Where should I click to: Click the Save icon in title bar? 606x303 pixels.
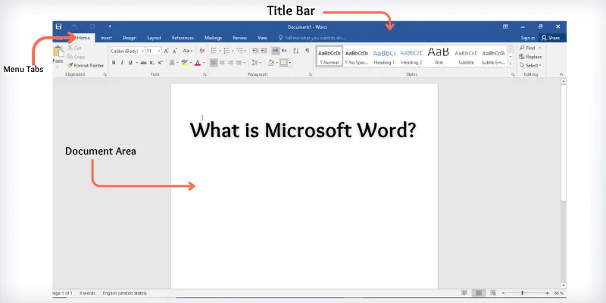tap(59, 27)
